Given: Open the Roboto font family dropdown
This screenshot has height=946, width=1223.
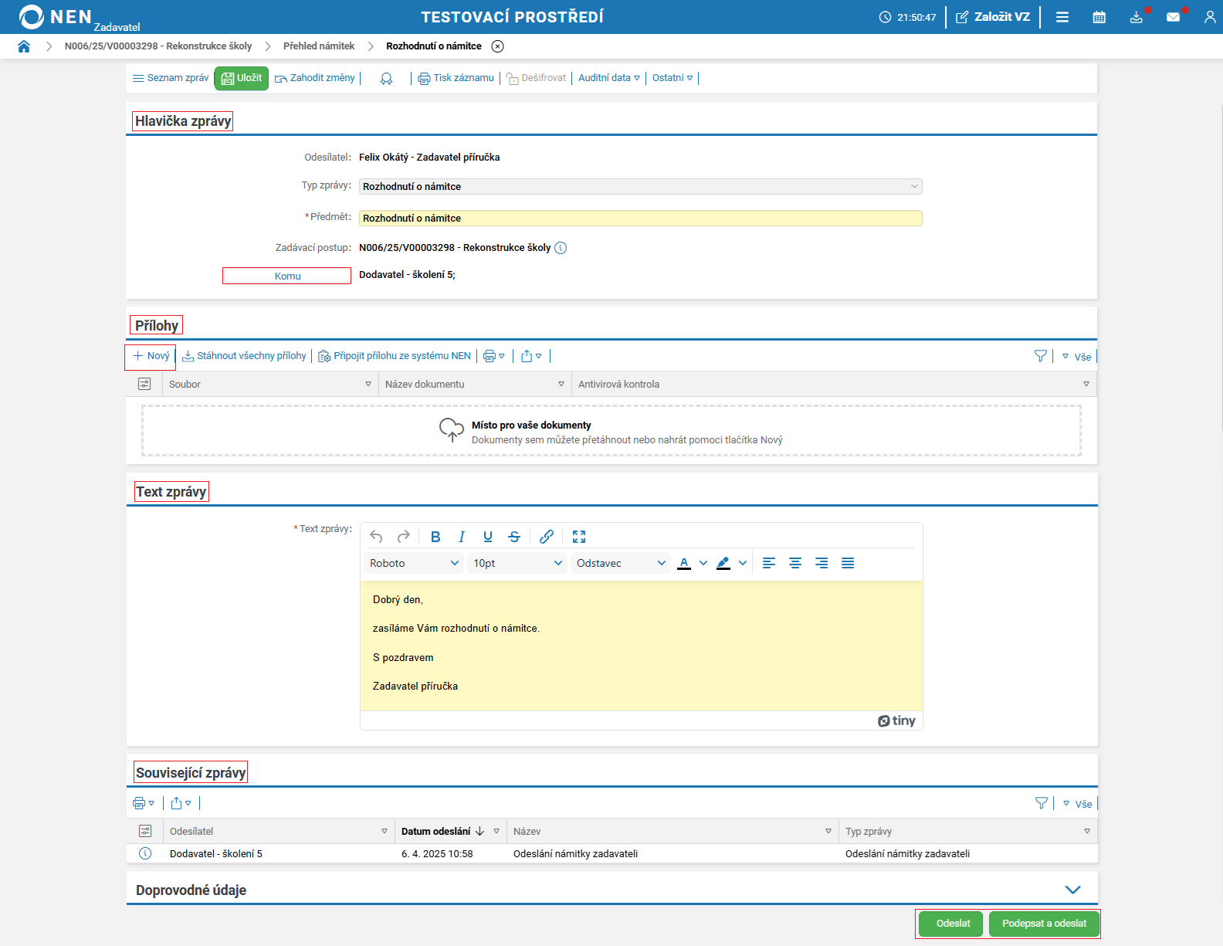Looking at the screenshot, I should [414, 563].
